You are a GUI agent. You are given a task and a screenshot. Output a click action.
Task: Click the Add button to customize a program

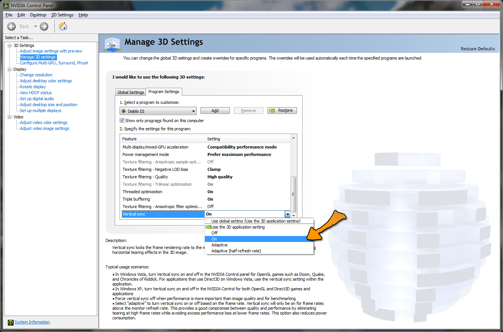click(x=215, y=110)
